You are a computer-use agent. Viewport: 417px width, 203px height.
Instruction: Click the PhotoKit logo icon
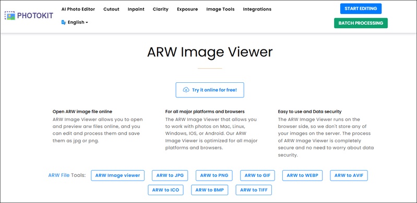pyautogui.click(x=10, y=16)
